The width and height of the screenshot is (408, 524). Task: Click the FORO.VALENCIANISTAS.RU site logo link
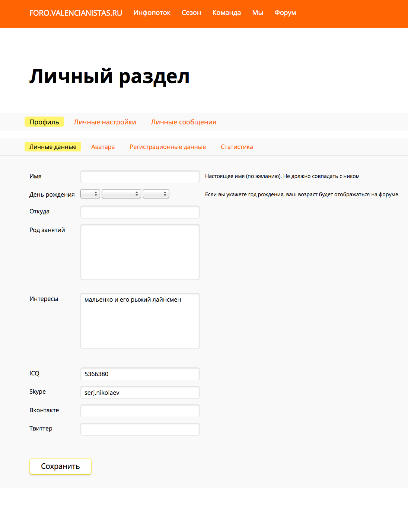pyautogui.click(x=76, y=13)
